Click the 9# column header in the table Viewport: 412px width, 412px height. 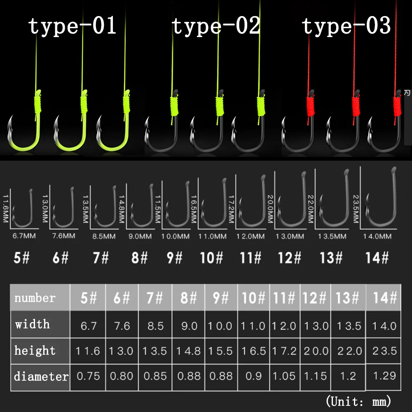click(221, 297)
